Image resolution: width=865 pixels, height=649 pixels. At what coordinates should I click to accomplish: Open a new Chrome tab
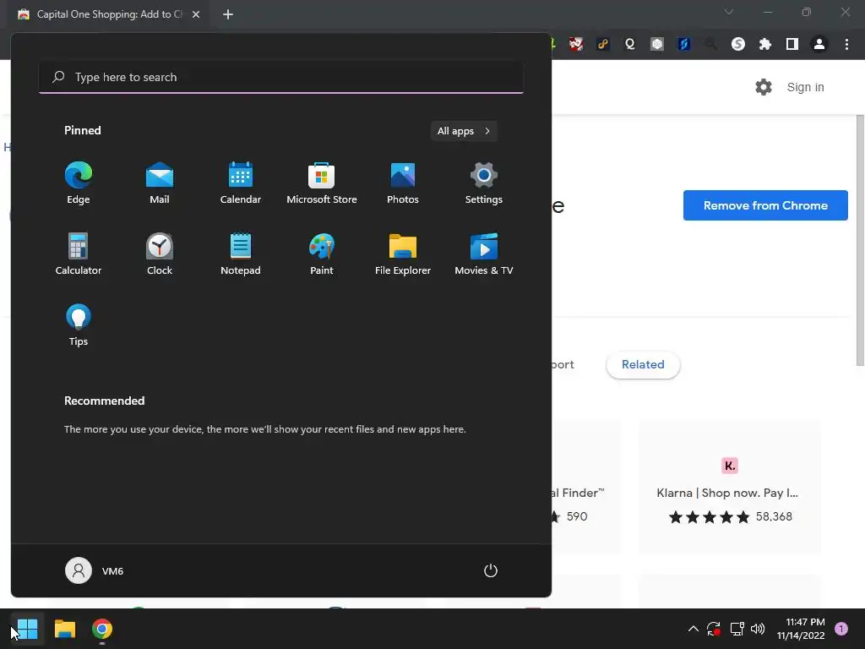[x=228, y=14]
